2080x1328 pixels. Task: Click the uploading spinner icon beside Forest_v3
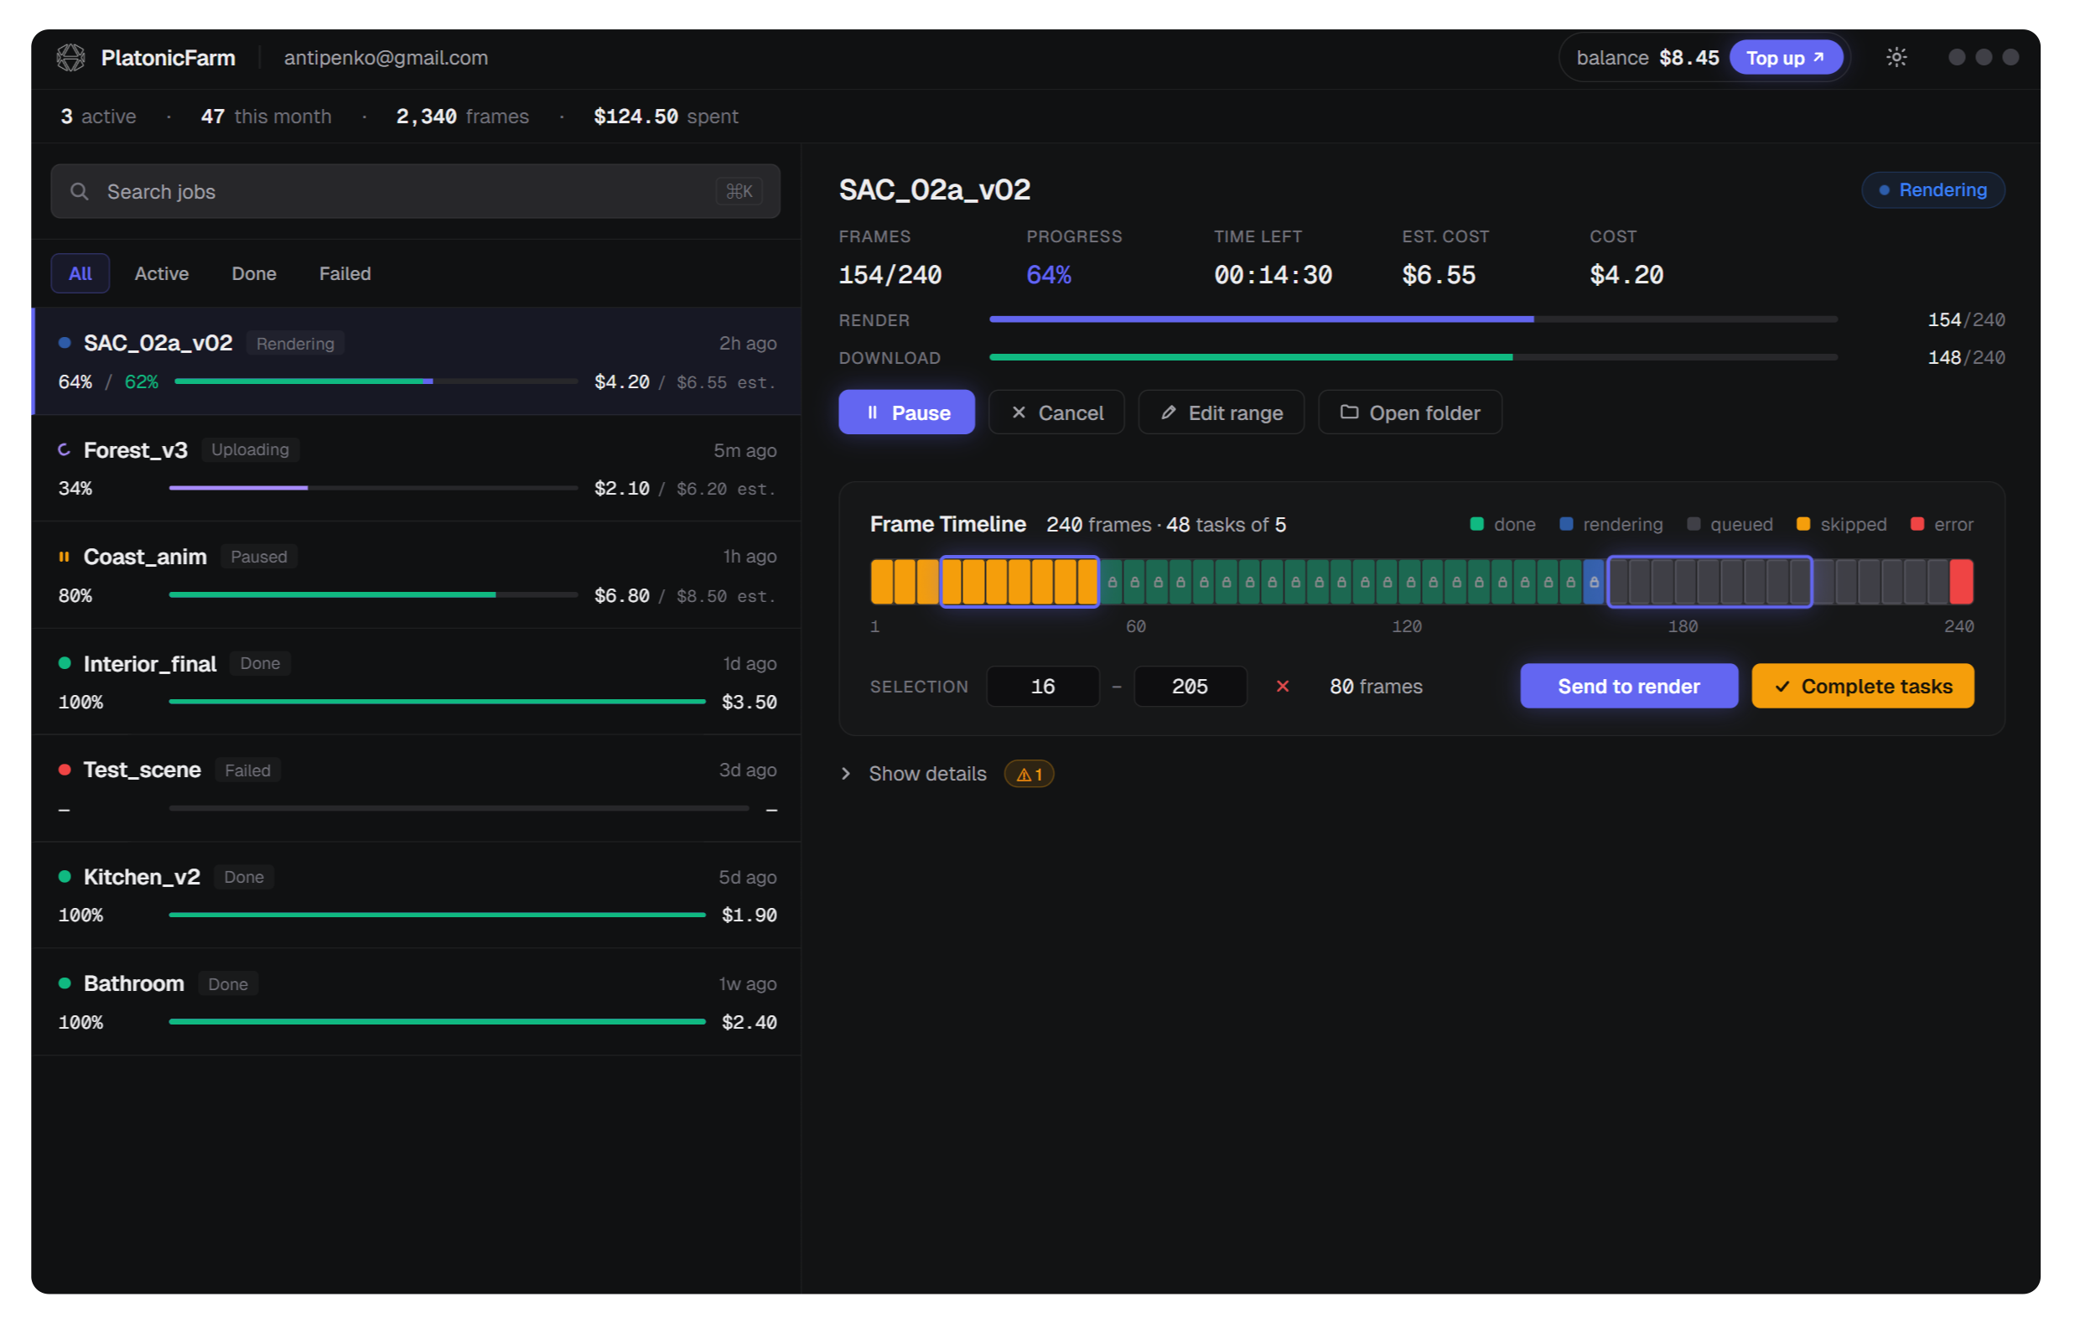64,449
